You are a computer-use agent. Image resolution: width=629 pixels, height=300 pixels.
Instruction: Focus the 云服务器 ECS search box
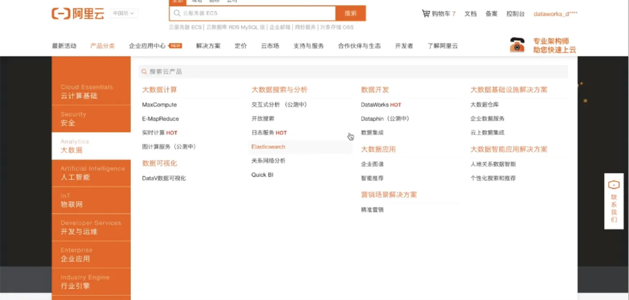[252, 13]
